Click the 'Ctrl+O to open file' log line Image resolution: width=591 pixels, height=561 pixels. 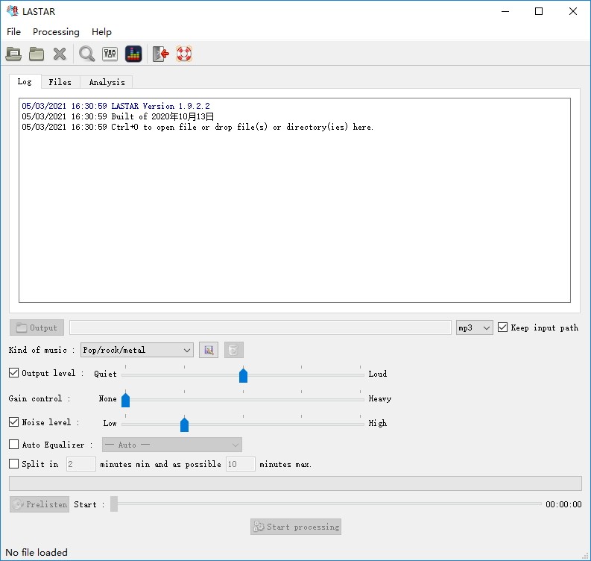point(197,127)
